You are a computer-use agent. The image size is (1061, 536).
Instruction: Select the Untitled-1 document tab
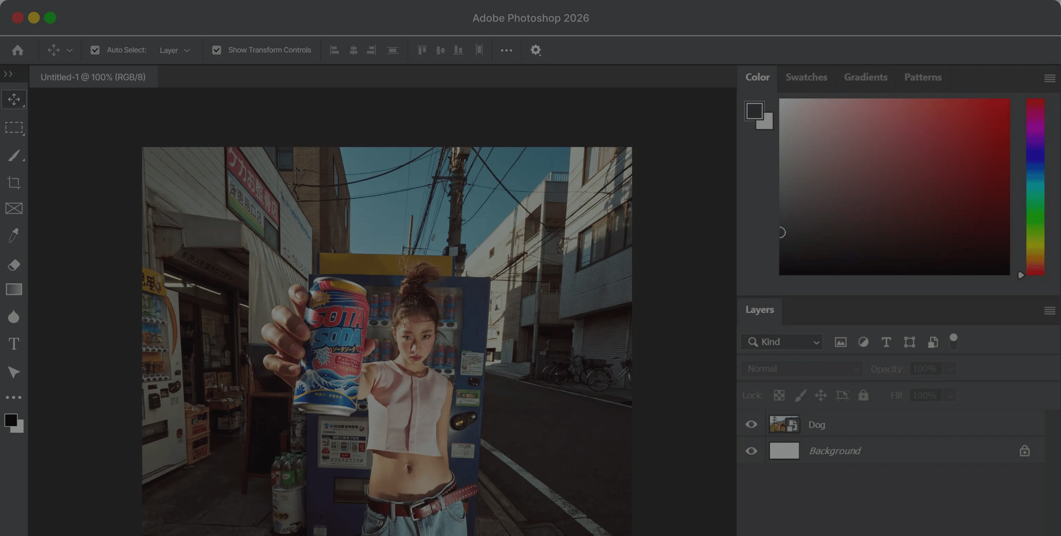pyautogui.click(x=93, y=77)
